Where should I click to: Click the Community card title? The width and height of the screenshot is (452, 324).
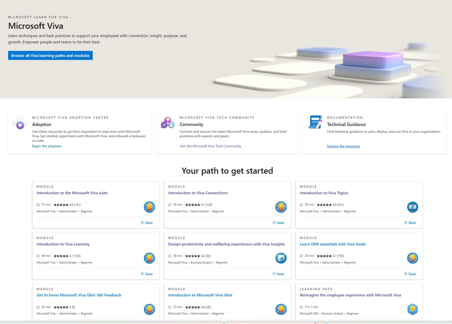point(191,124)
